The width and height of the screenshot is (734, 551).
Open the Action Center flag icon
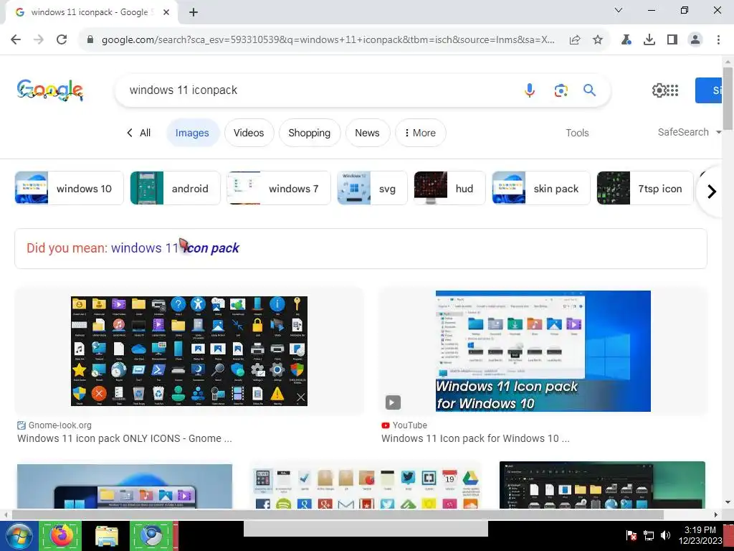click(x=631, y=535)
